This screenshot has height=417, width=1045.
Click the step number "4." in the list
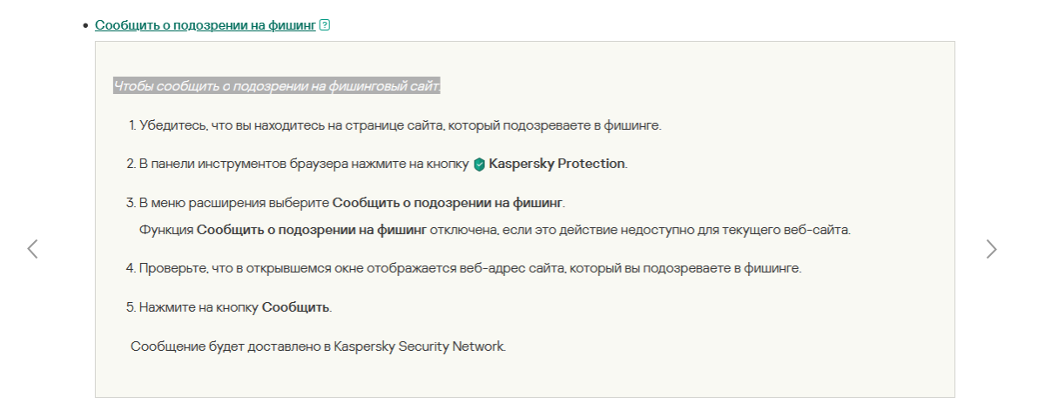pos(131,268)
